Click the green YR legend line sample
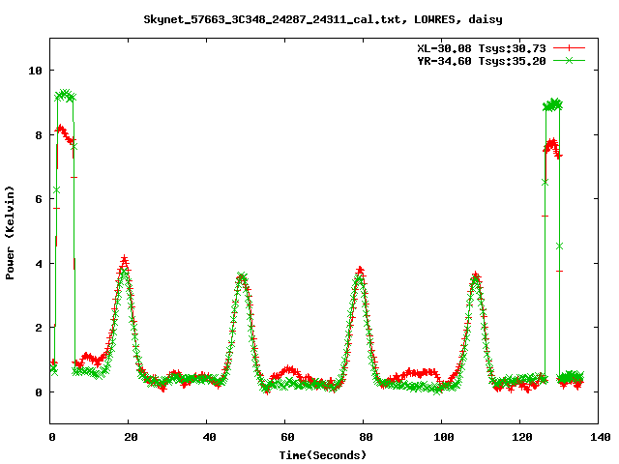The height and width of the screenshot is (464, 619). click(x=569, y=61)
